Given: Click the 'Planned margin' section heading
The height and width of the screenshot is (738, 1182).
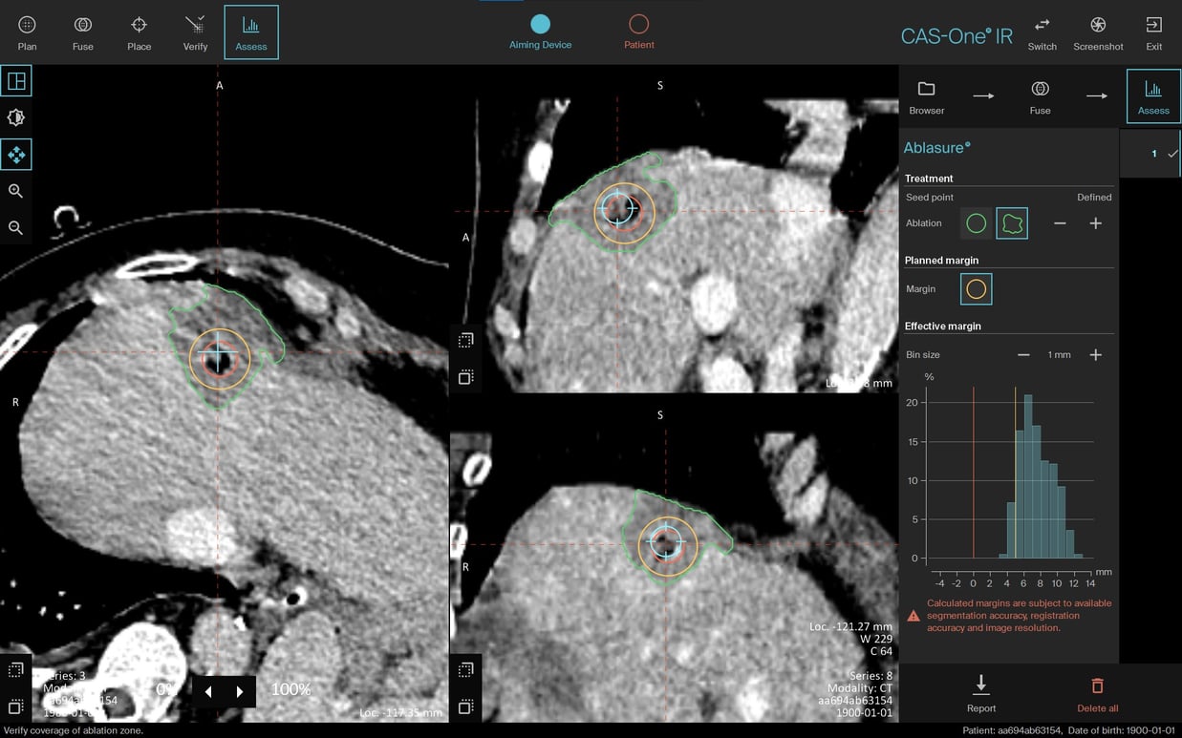Looking at the screenshot, I should pos(941,261).
